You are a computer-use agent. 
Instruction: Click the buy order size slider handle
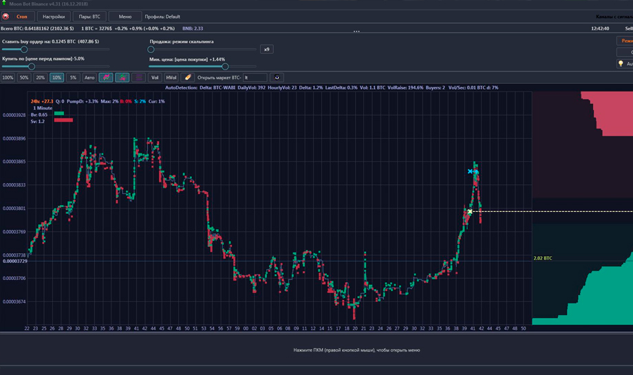tap(24, 50)
